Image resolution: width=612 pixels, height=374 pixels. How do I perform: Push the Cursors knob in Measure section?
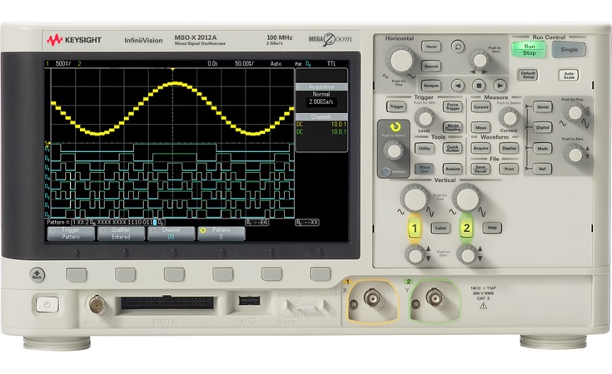(x=509, y=117)
